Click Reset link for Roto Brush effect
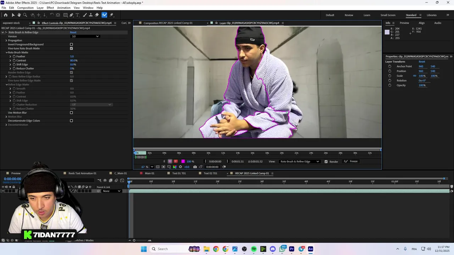 pos(73,32)
